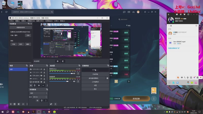
Task: Click the 300 ms duration stepper arrows
Action: [46, 97]
